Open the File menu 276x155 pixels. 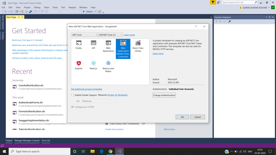pos(3,7)
